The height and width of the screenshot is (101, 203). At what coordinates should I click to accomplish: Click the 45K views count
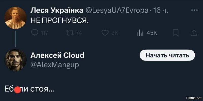click(152, 33)
